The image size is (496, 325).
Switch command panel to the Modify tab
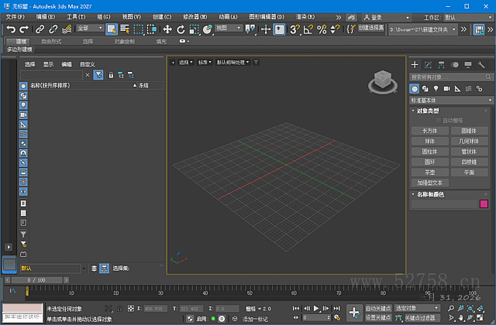[x=428, y=65]
